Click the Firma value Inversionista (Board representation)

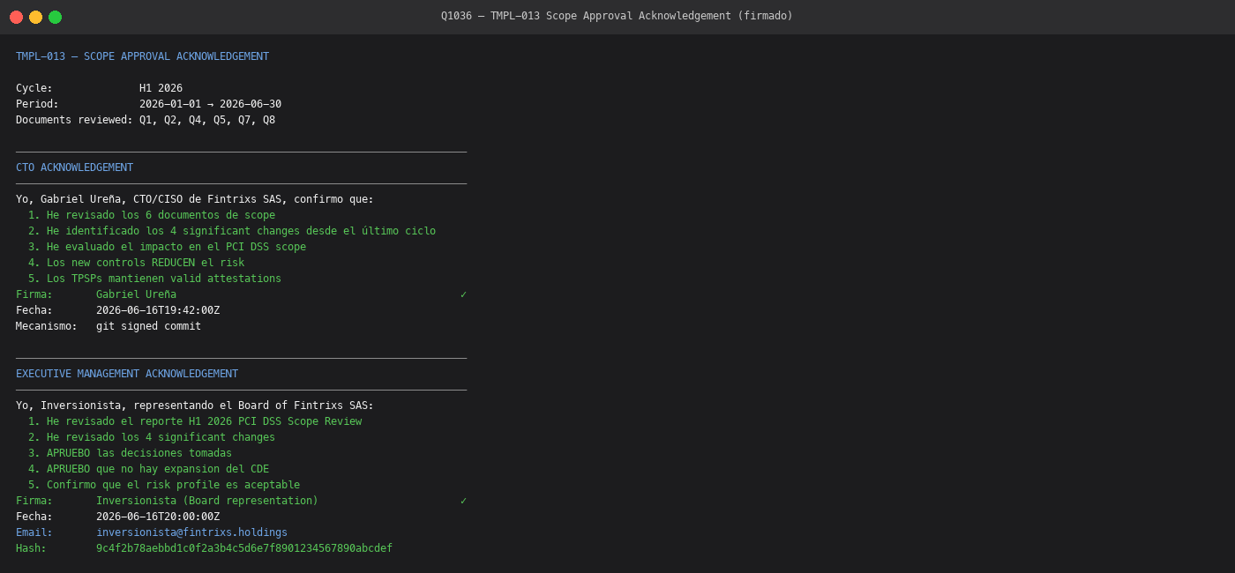[207, 501]
